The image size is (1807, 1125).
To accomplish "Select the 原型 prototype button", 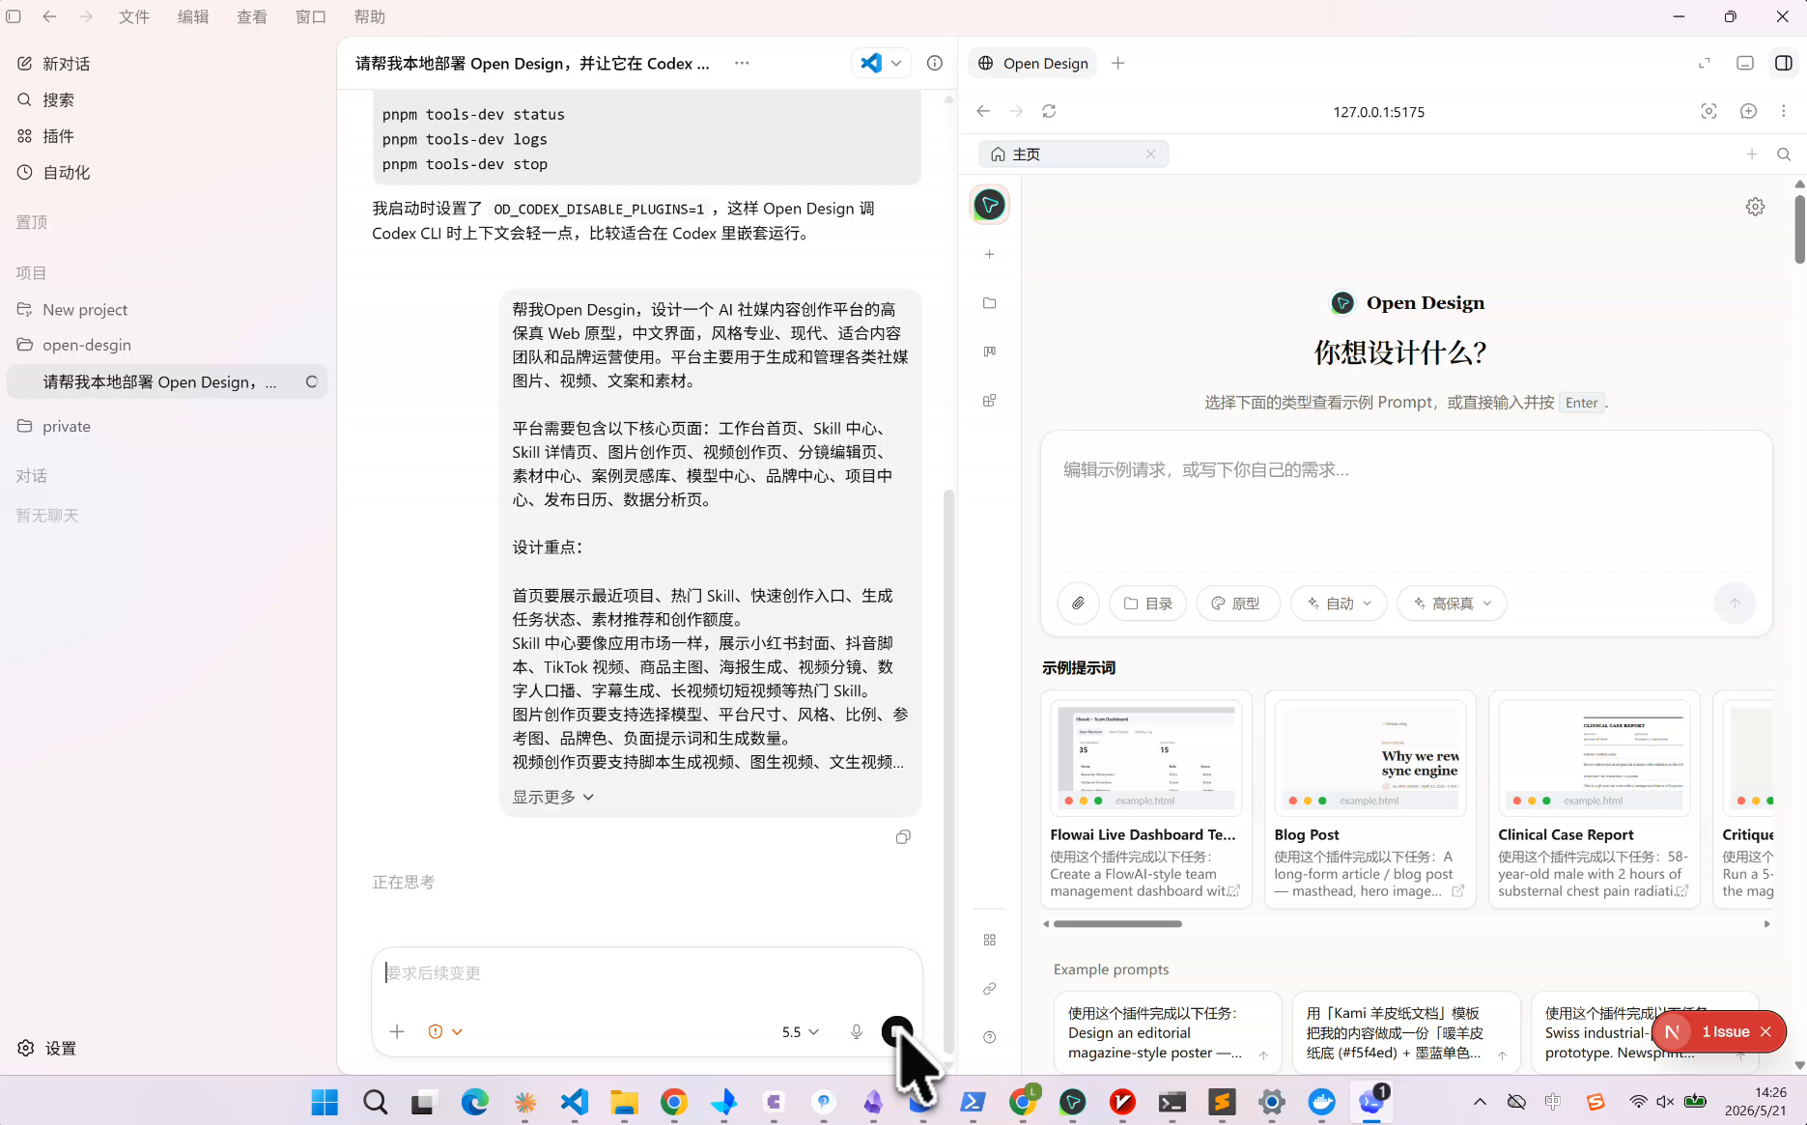I will [1237, 603].
